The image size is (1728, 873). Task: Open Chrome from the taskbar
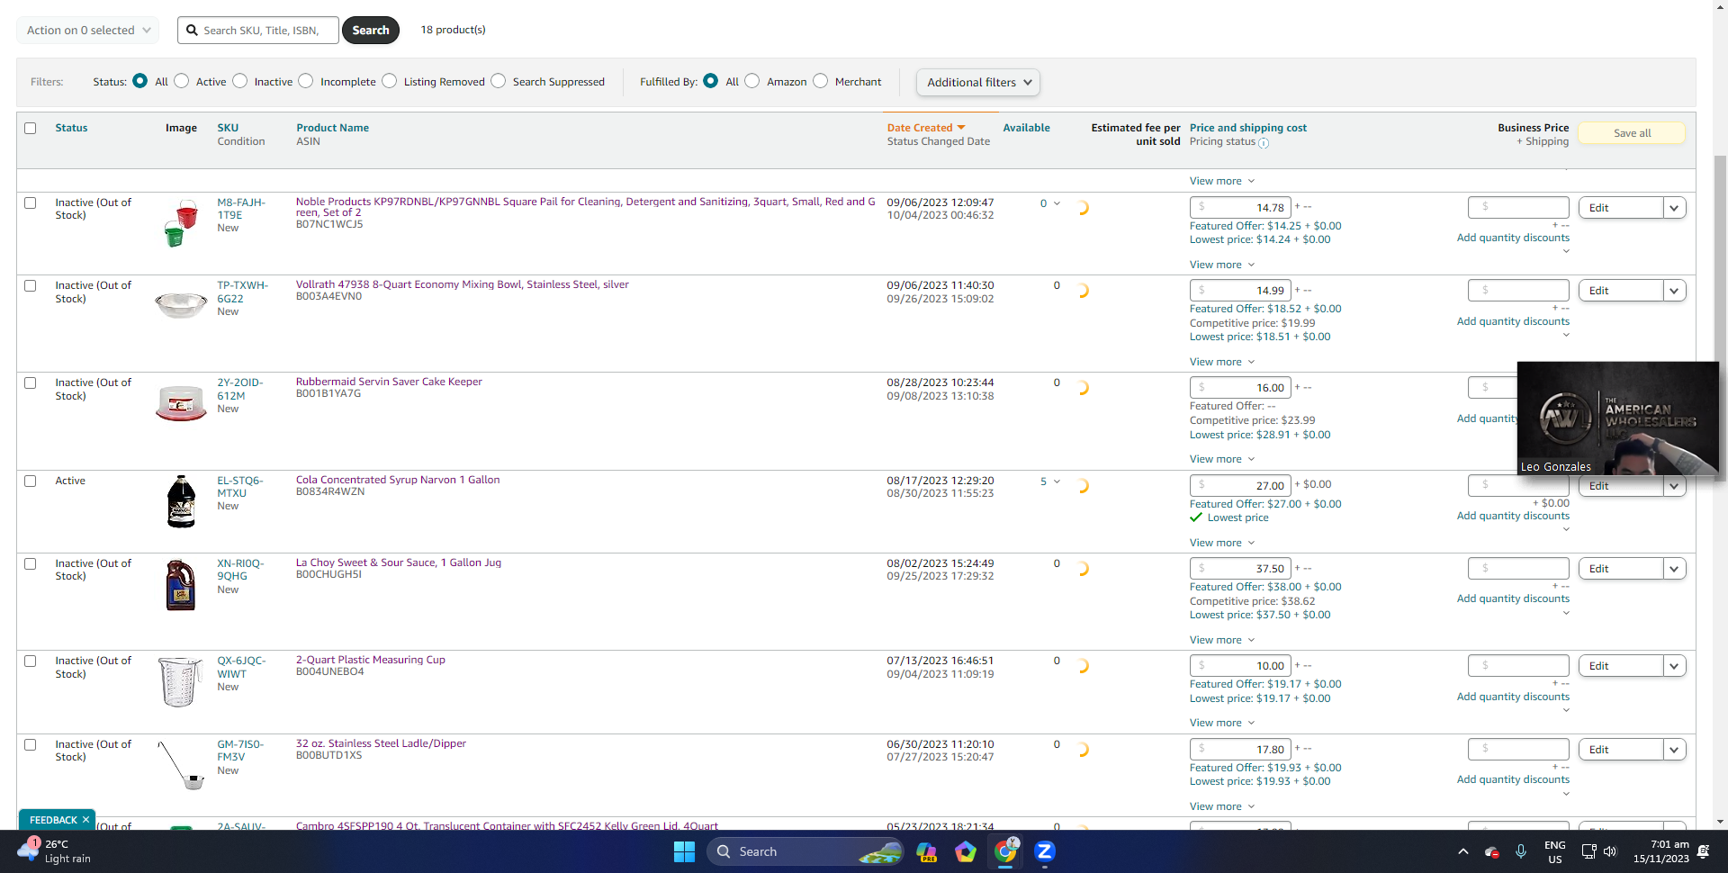point(1005,851)
